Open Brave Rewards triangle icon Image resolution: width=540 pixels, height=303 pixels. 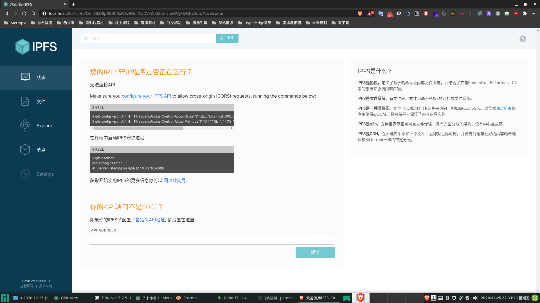click(x=370, y=13)
